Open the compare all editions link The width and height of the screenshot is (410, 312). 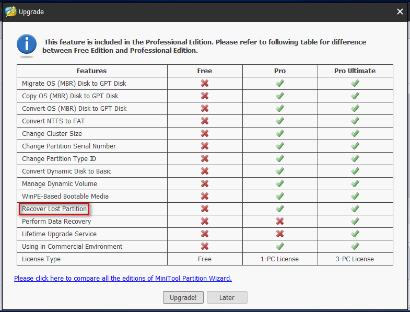pyautogui.click(x=123, y=278)
